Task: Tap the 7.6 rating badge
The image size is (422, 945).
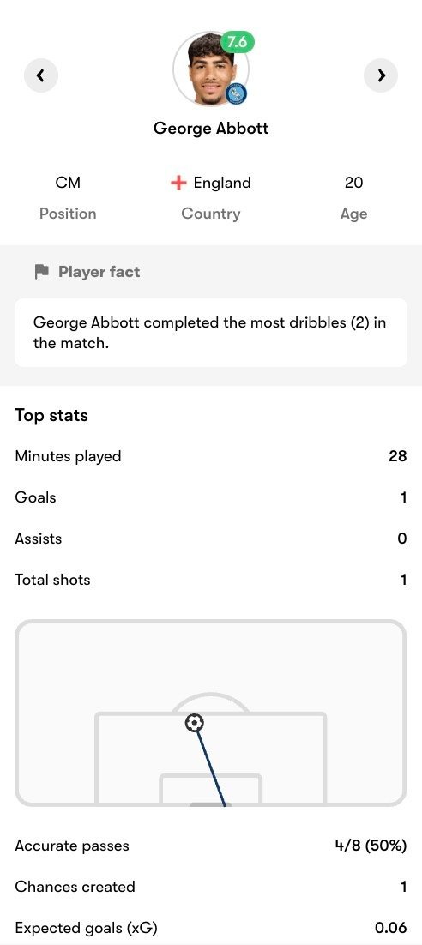Action: coord(237,42)
